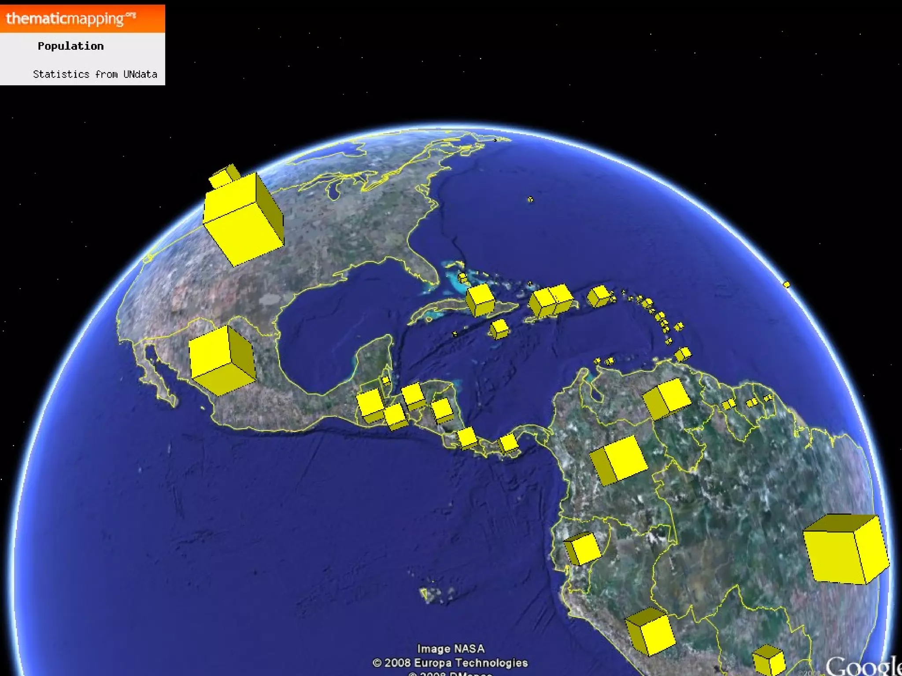The image size is (902, 676).
Task: Select the Peru population cube
Action: coord(650,631)
